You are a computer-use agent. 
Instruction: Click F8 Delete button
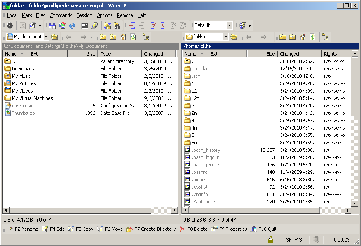[x=194, y=229]
